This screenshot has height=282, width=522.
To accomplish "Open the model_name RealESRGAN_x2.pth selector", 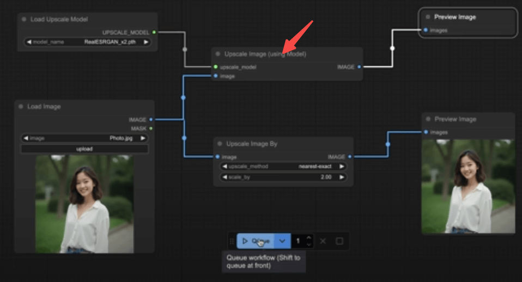I will [87, 41].
